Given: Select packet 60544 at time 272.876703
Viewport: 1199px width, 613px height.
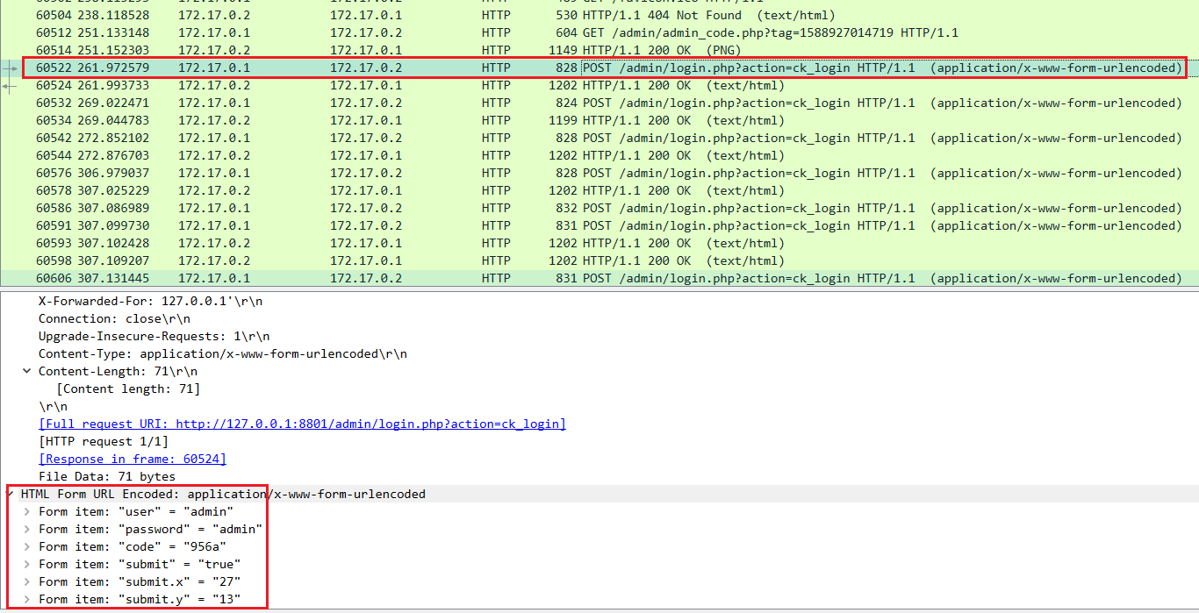Looking at the screenshot, I should coord(599,155).
